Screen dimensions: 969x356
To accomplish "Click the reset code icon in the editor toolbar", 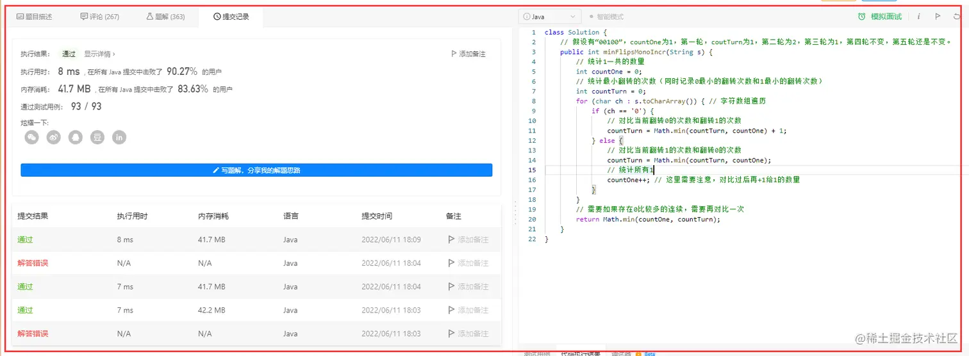I will pyautogui.click(x=957, y=17).
